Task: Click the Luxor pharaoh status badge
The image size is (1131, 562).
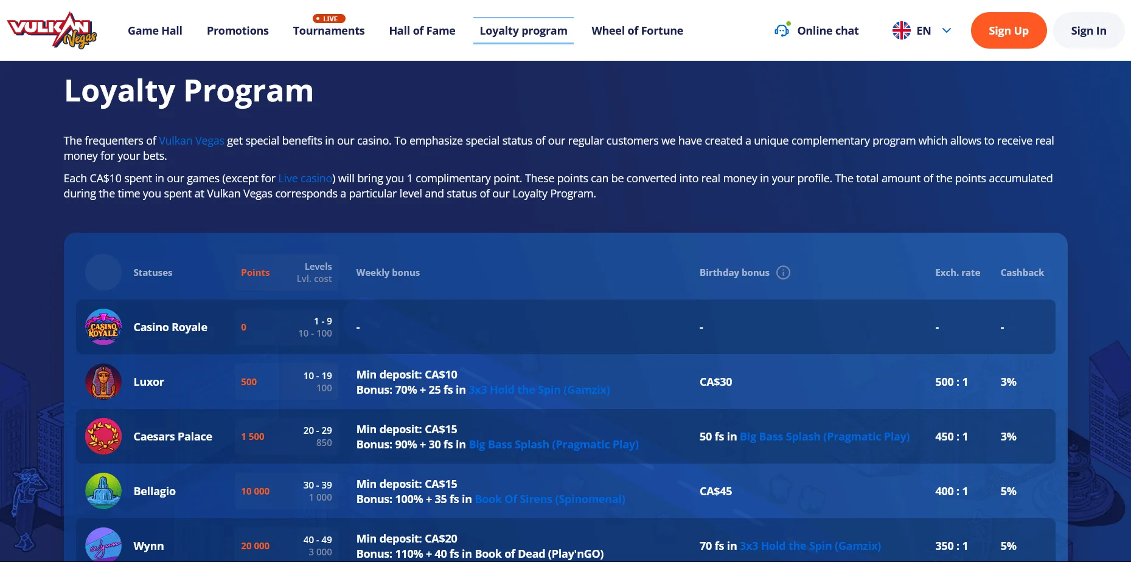Action: tap(103, 382)
